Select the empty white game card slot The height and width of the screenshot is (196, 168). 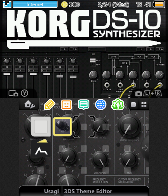click(x=41, y=127)
